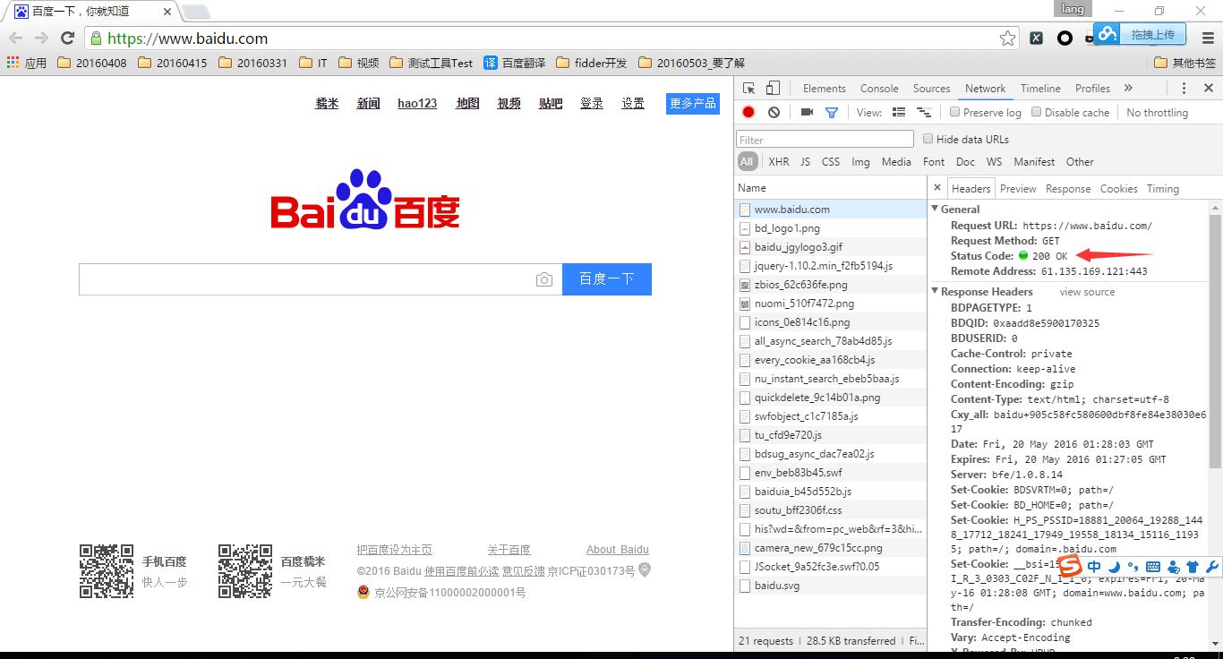Screen dimensions: 1223x659
Task: Open the hao123 link
Action: coord(417,103)
